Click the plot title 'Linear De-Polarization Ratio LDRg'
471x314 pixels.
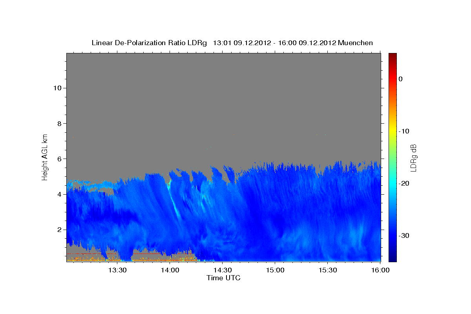coord(149,43)
